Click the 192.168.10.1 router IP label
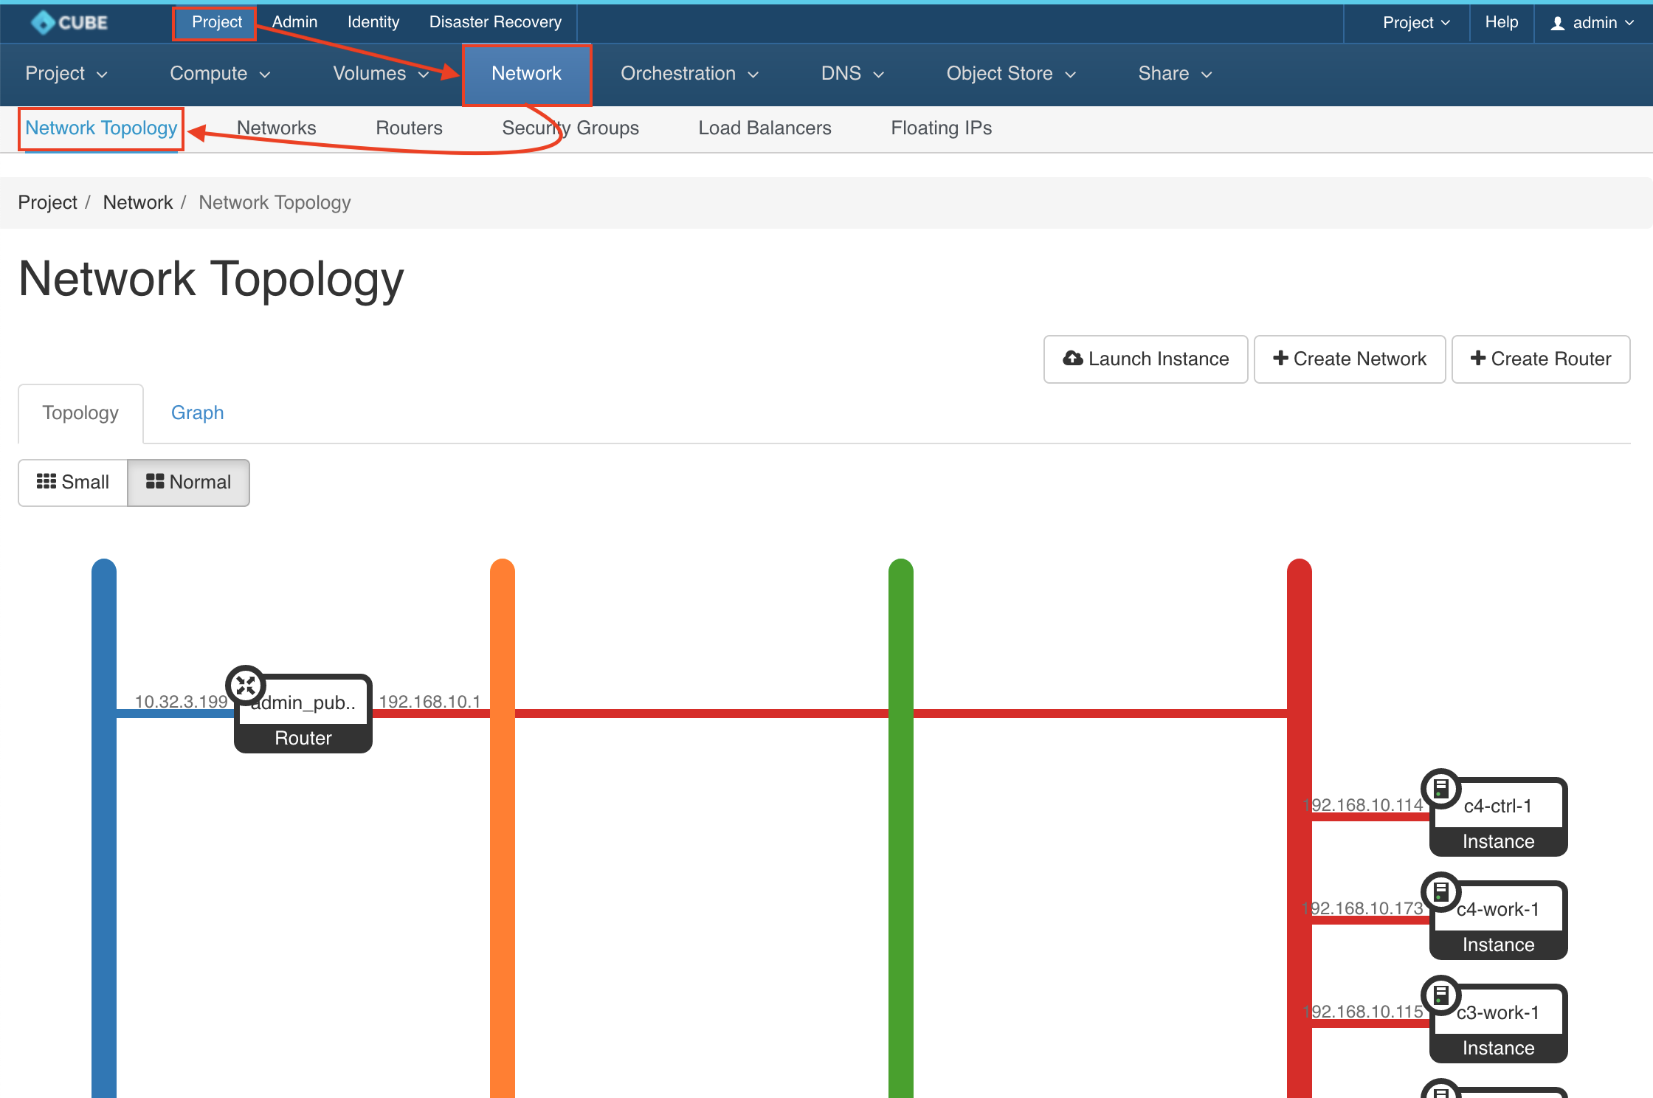 point(429,702)
